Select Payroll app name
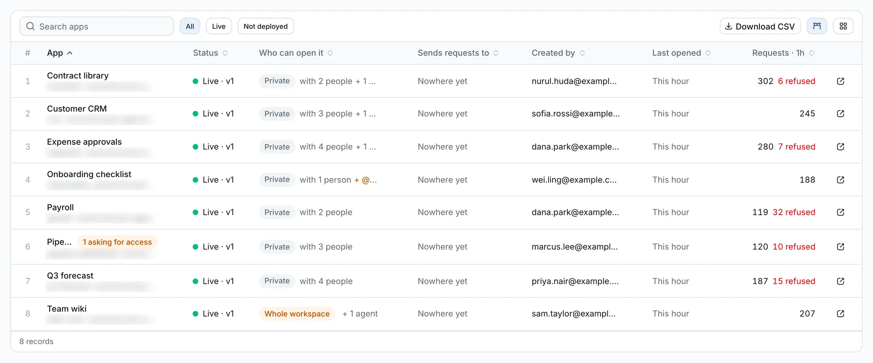Screen dimensions: 873x363 tap(60, 207)
